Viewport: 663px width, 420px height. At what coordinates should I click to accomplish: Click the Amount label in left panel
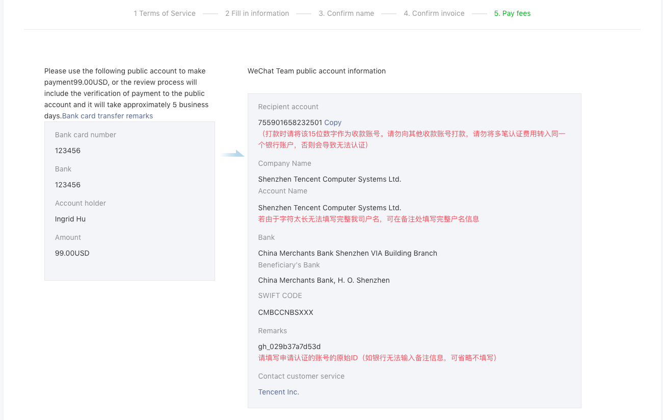[68, 237]
